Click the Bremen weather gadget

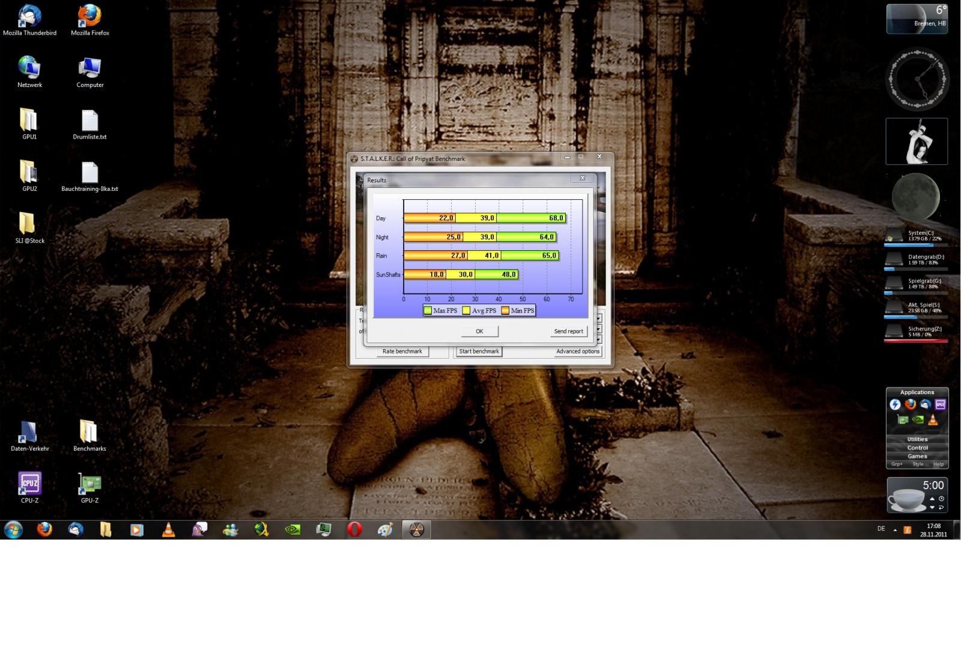click(x=917, y=19)
